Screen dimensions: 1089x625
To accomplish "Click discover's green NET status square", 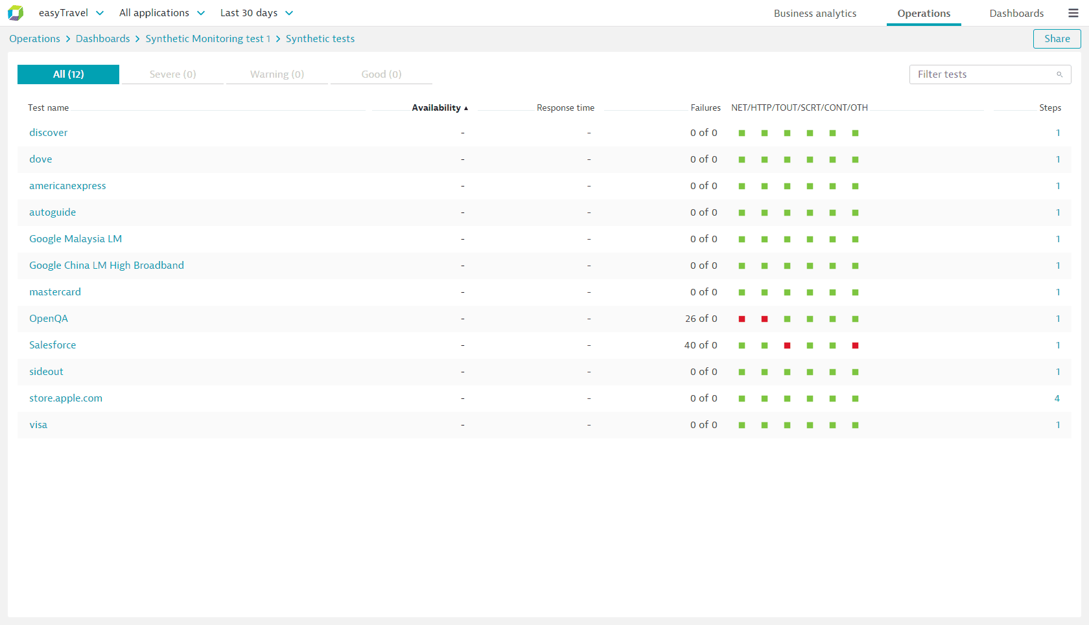I will click(x=742, y=133).
